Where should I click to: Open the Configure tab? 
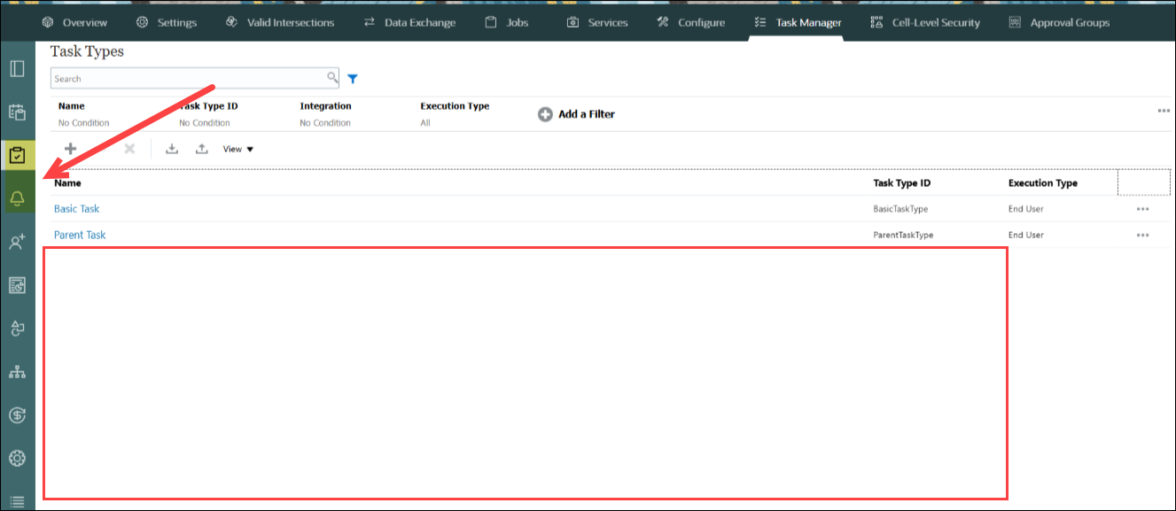[690, 22]
